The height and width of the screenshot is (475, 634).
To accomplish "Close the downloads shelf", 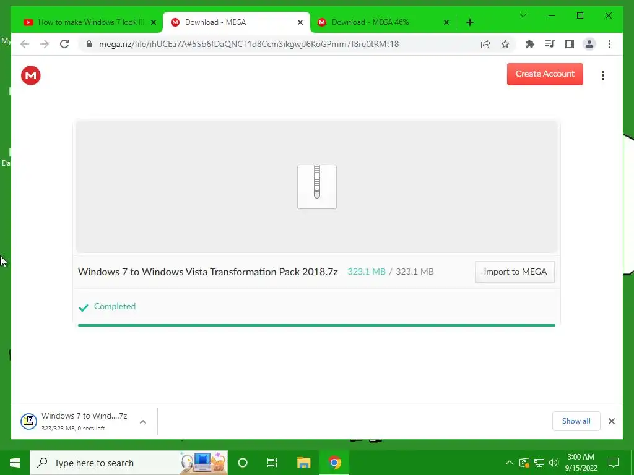I will 611,421.
